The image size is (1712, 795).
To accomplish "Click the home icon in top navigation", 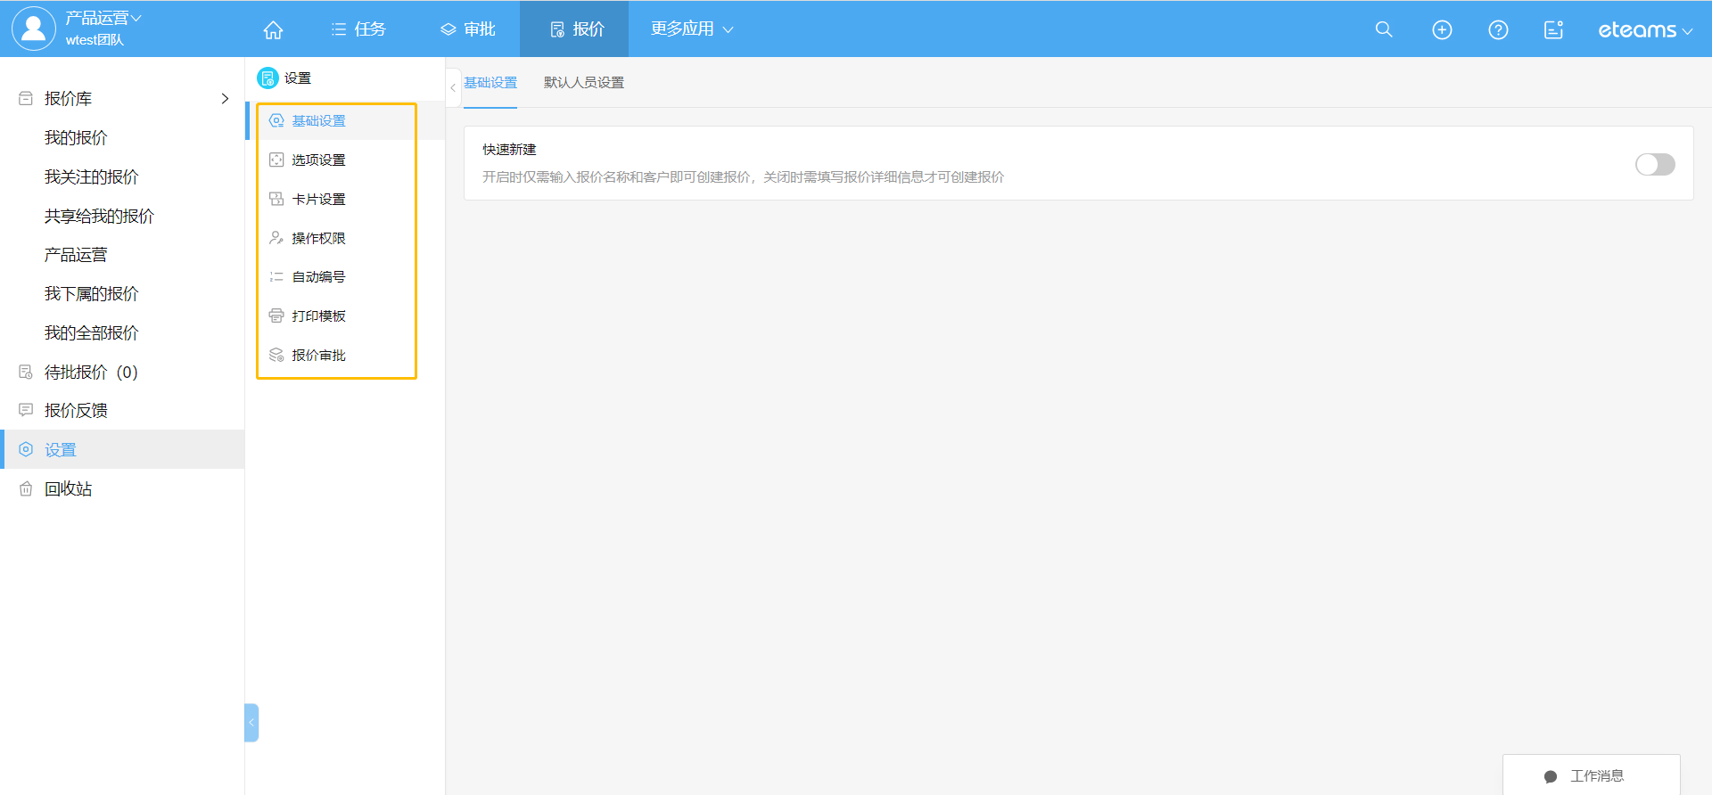I will point(273,29).
